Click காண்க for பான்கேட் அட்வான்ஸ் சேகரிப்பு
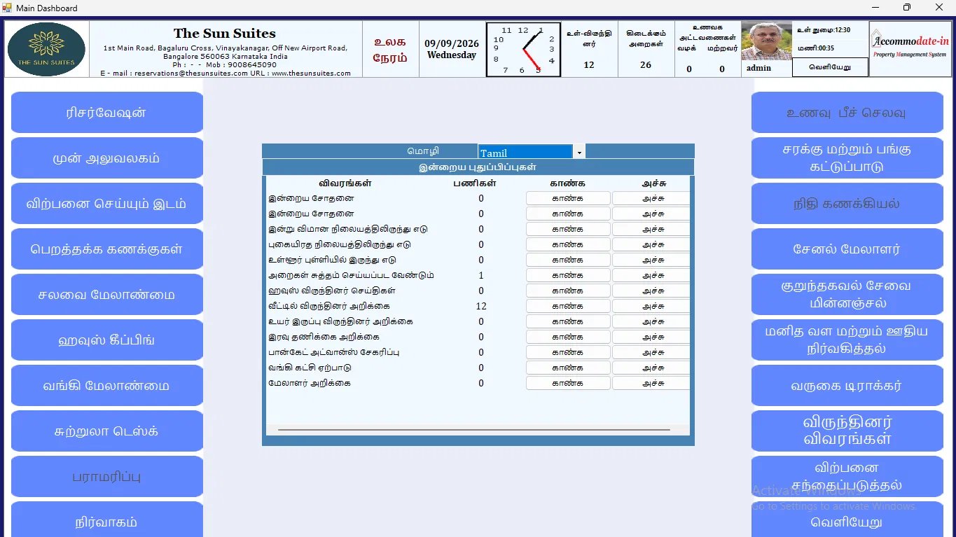The height and width of the screenshot is (537, 956). click(x=568, y=352)
